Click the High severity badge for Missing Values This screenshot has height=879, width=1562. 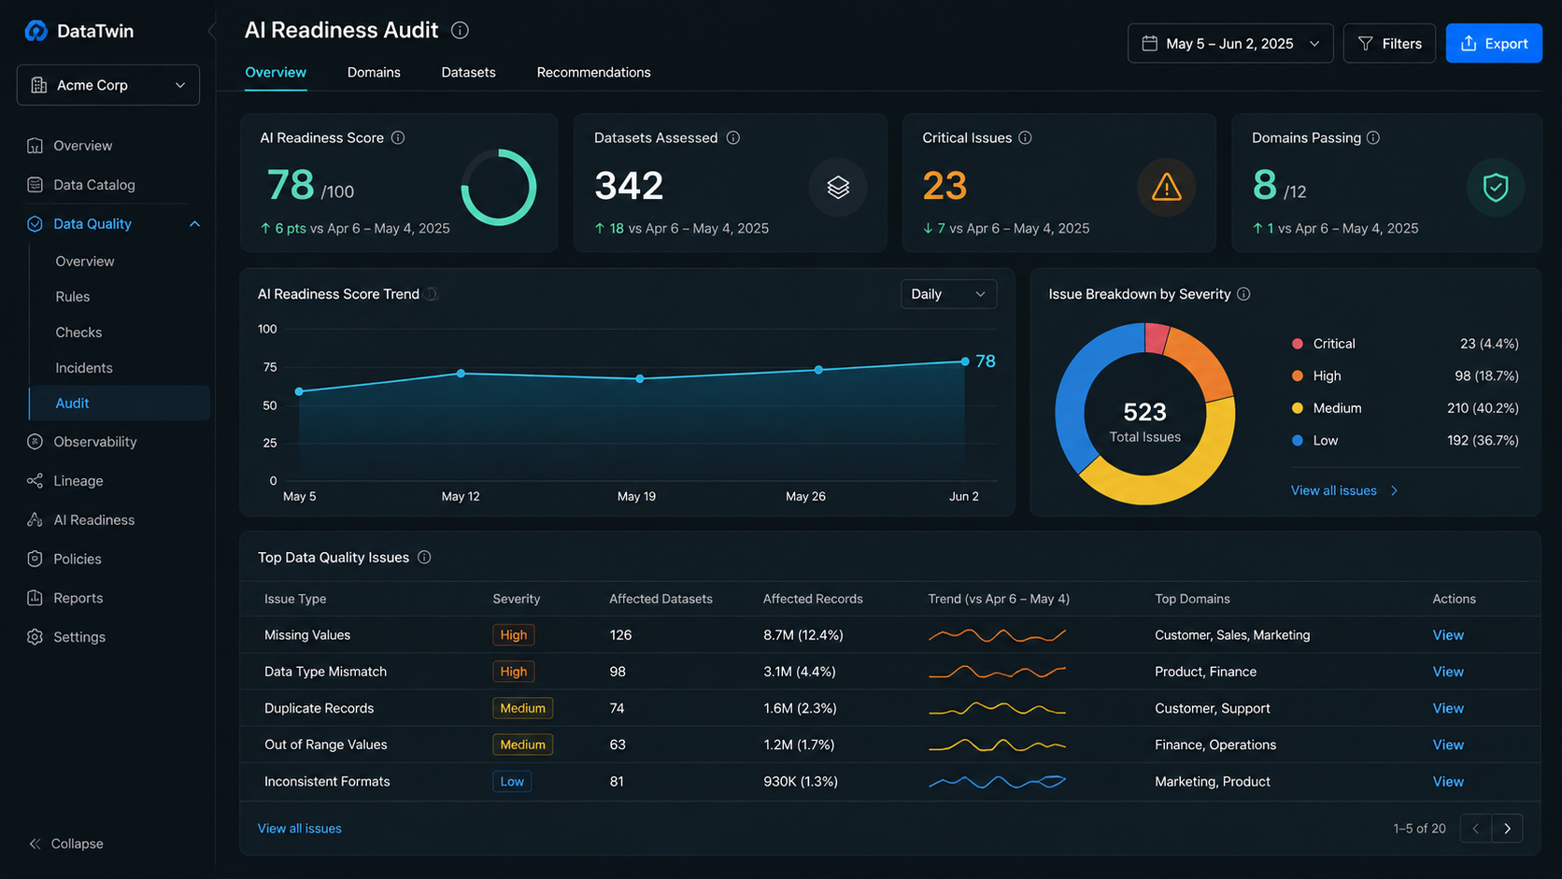[x=514, y=635]
